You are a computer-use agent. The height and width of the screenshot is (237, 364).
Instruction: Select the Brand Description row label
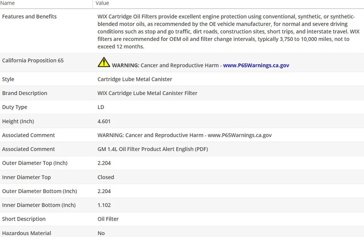pyautogui.click(x=25, y=93)
